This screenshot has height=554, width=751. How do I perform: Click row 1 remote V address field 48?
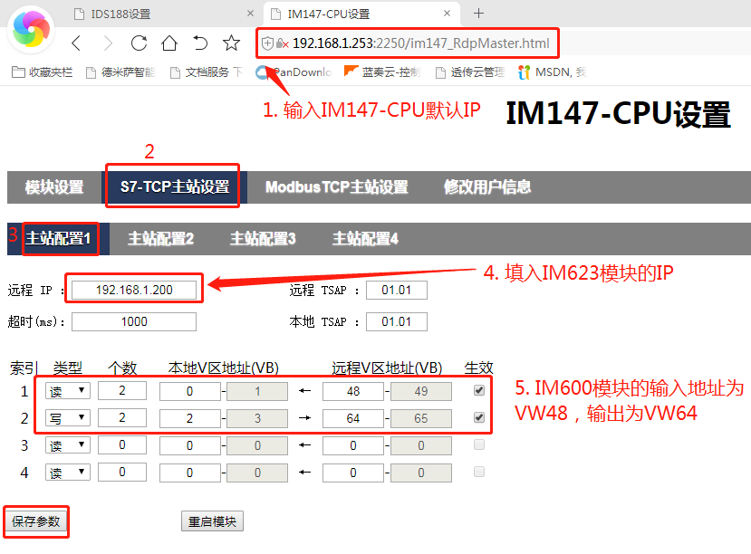(353, 391)
